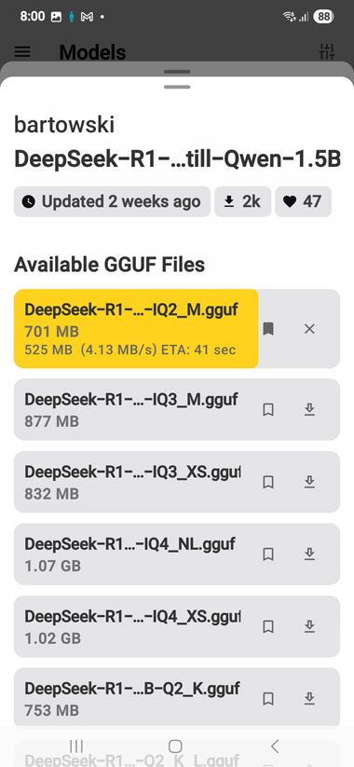Bookmark the IQ4_NL.gguf file
The width and height of the screenshot is (354, 767).
click(x=268, y=555)
